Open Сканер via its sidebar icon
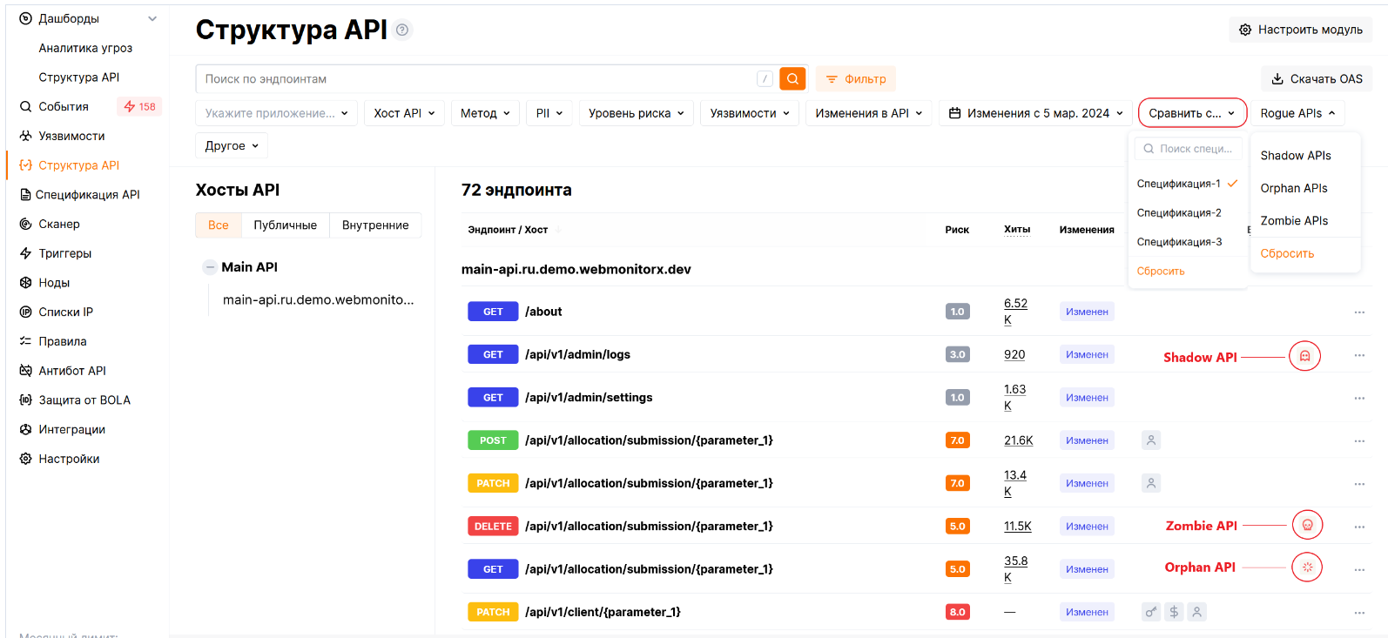The width and height of the screenshot is (1388, 638). click(25, 224)
